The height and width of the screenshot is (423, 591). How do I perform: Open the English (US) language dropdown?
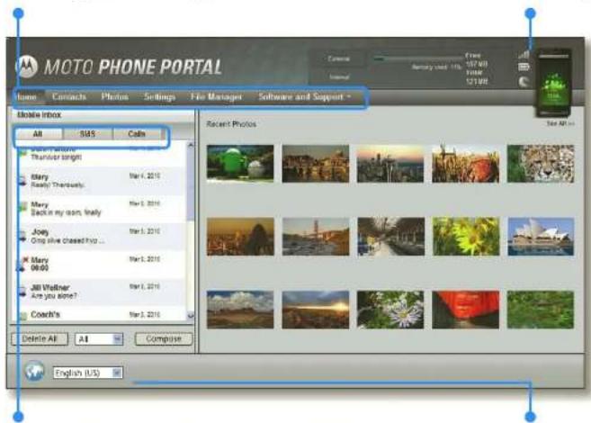(88, 373)
